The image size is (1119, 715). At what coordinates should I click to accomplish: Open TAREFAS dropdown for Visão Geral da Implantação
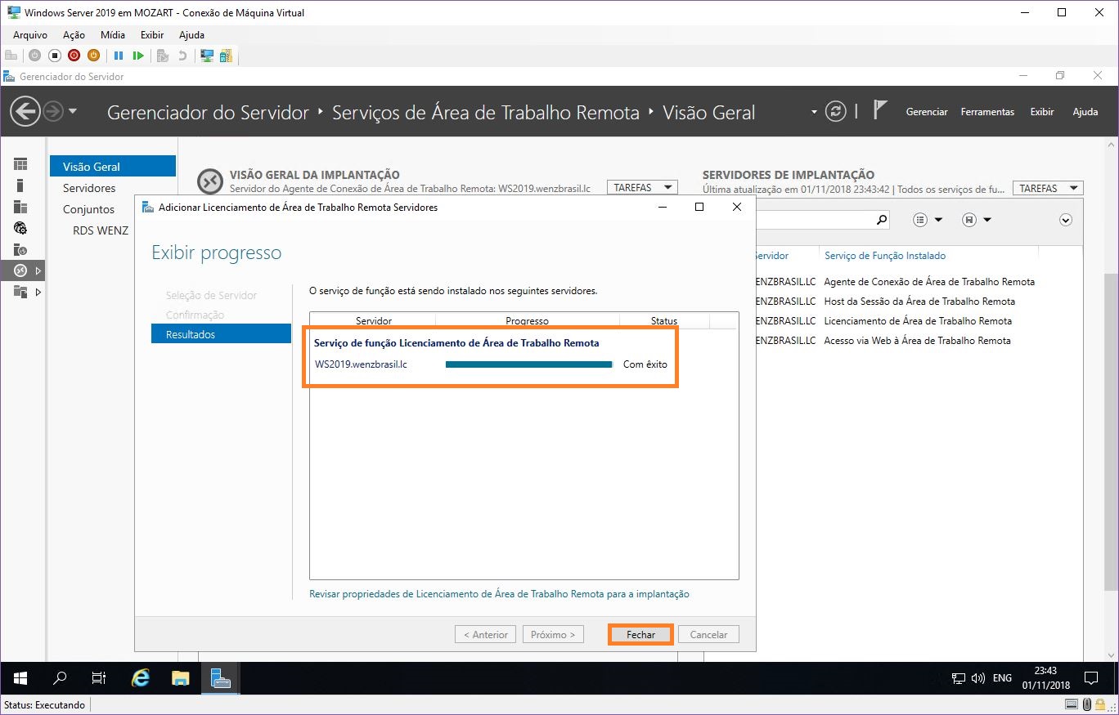click(643, 188)
